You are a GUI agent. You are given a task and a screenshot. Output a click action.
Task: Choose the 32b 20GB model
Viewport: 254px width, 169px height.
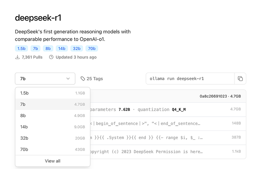pos(53,138)
